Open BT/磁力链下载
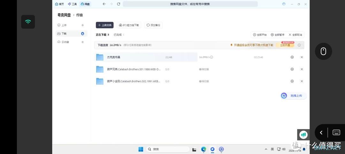Screen dimensions: 345x154 [x=129, y=25]
